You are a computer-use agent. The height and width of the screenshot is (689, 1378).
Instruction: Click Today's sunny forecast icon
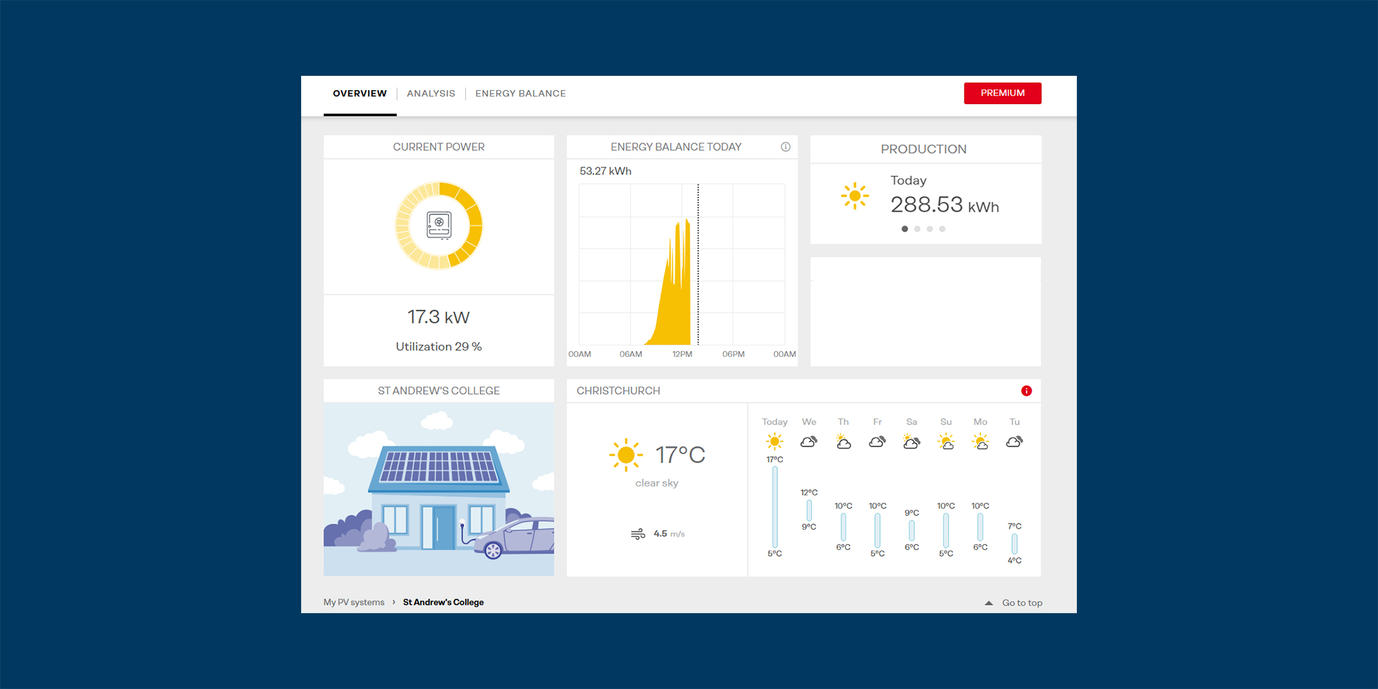[774, 442]
